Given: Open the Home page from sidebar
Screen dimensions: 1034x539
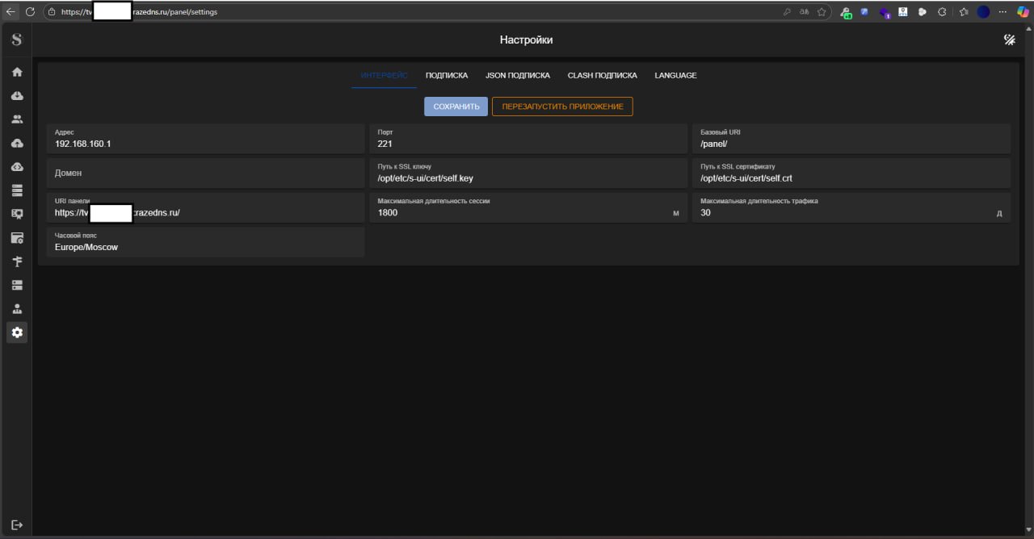Looking at the screenshot, I should click(x=17, y=72).
